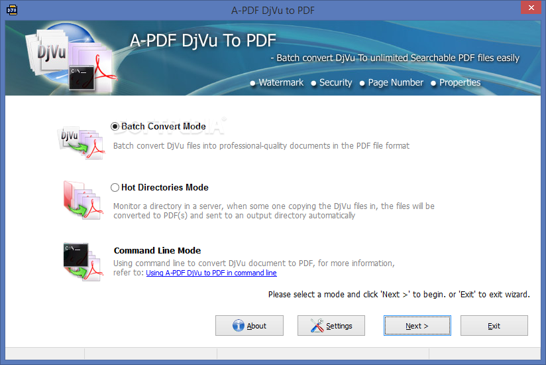Click the 'Batch convert DjVu files into professional-quality' description
This screenshot has height=365, width=546.
[x=261, y=146]
